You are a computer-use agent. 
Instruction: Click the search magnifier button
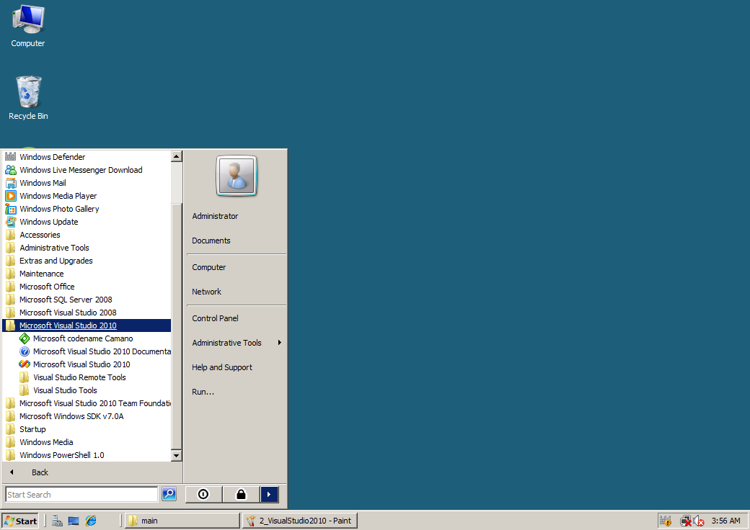tap(169, 494)
